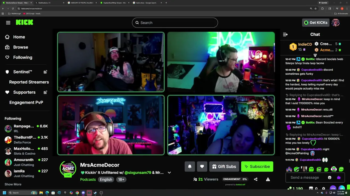Viewport: 350px width, 196px height.
Task: Open the hamburger menu beside the Kick logo
Action: tap(8, 23)
